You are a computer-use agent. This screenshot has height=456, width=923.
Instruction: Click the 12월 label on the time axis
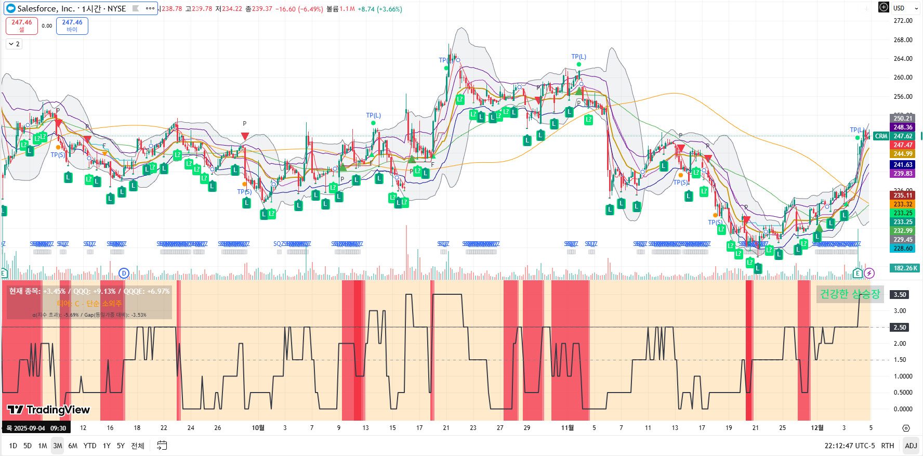[x=817, y=428]
